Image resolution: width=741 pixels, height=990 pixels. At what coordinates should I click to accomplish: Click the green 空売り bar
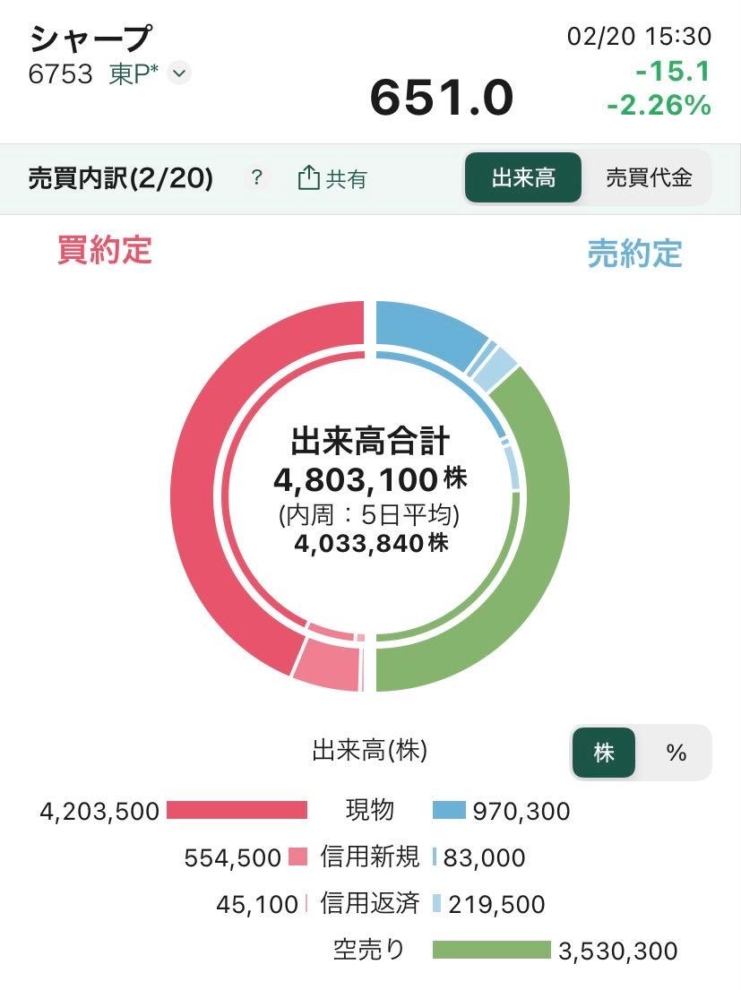click(491, 950)
